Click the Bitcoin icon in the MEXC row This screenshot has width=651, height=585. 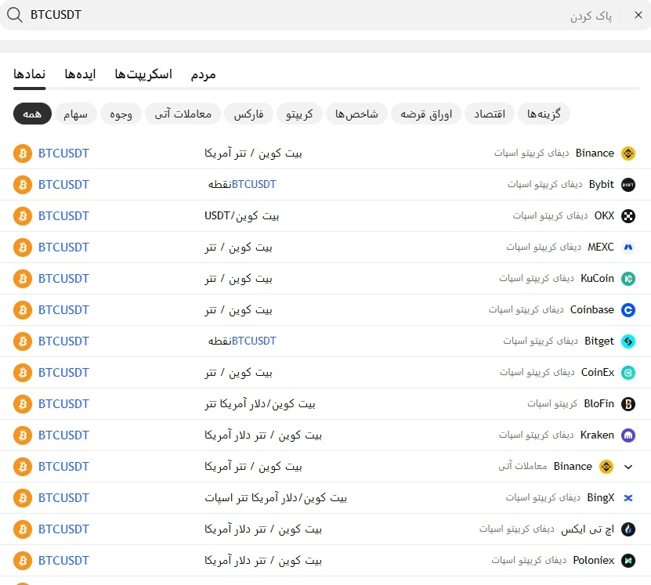tap(23, 247)
